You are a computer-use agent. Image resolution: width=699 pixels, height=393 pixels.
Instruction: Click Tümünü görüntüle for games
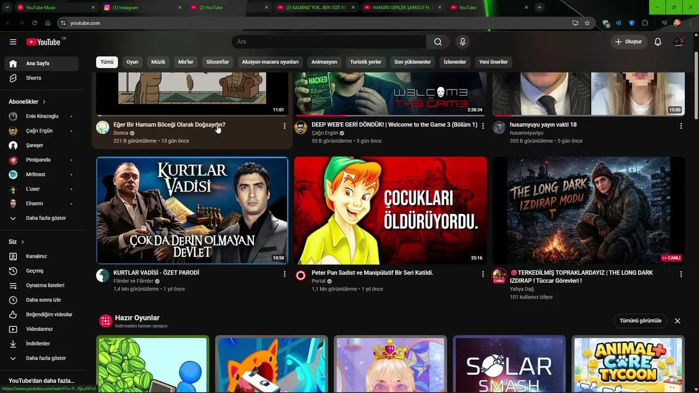(641, 321)
